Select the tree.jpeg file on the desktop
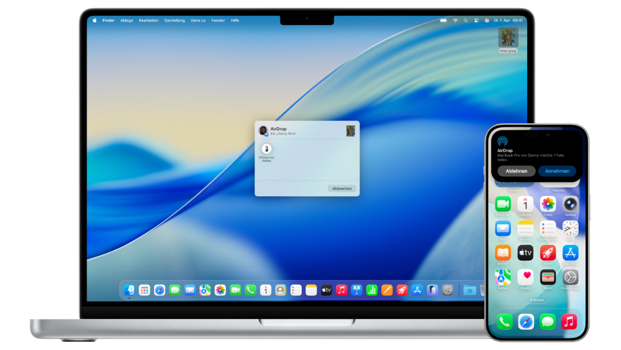 pyautogui.click(x=508, y=39)
